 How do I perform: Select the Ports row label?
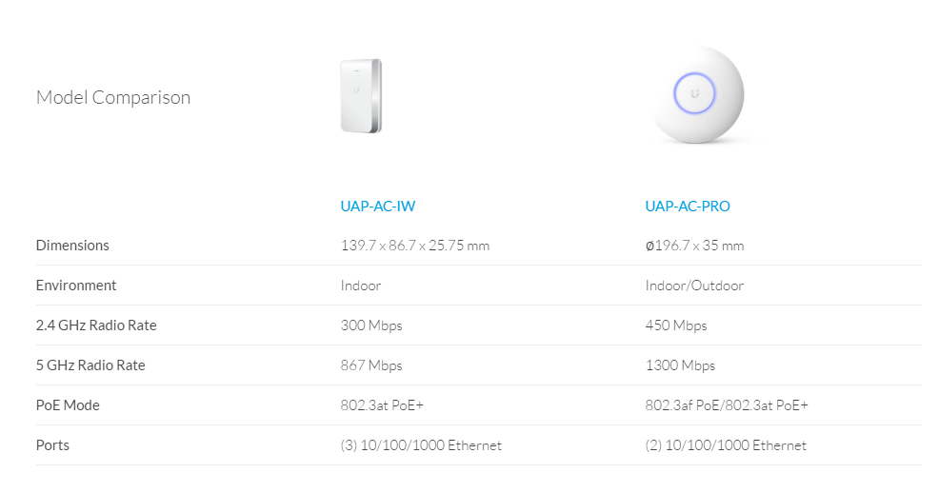52,445
